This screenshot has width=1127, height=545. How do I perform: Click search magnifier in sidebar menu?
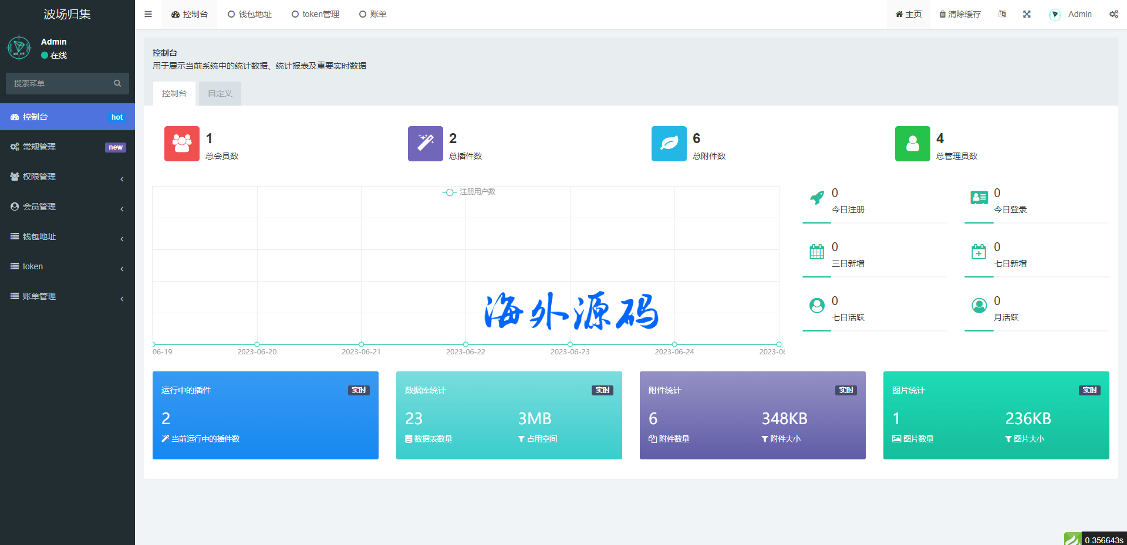117,83
